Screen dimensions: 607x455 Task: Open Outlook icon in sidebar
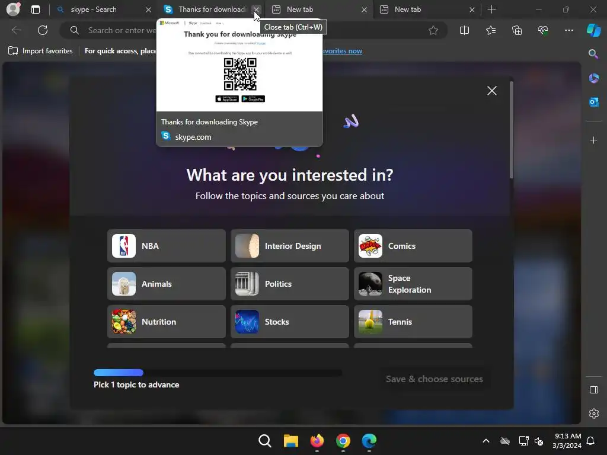point(593,102)
